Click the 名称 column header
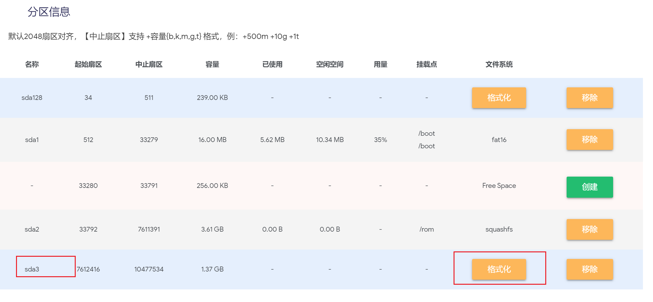653x302 pixels. (32, 64)
